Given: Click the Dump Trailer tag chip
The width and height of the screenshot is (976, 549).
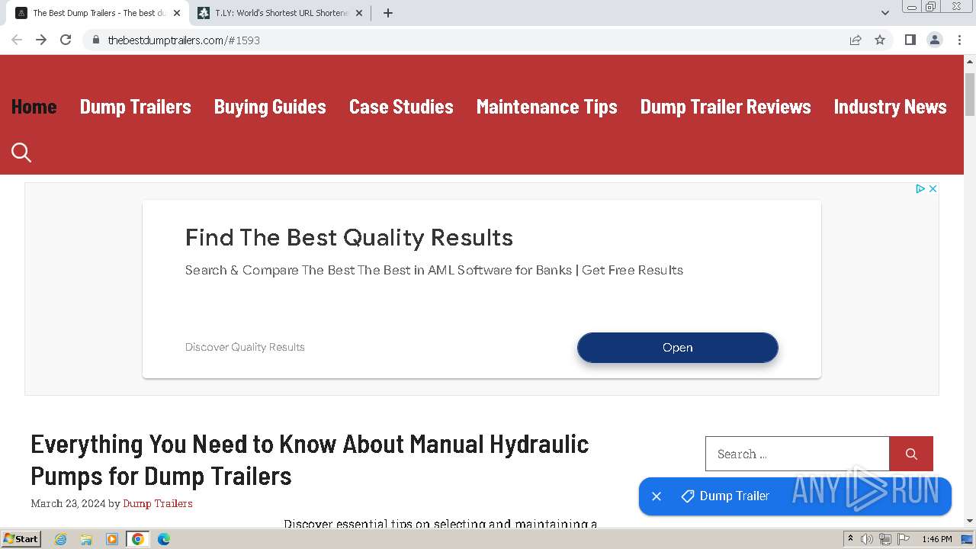Looking at the screenshot, I should pyautogui.click(x=725, y=496).
